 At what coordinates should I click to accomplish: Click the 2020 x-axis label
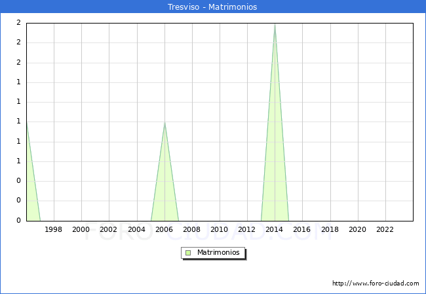357,229
